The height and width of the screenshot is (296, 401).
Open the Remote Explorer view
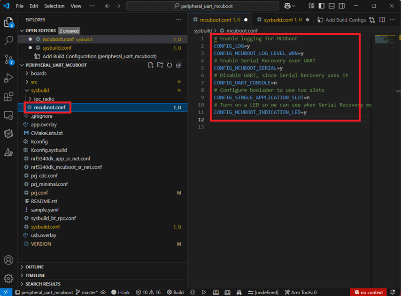pyautogui.click(x=8, y=115)
